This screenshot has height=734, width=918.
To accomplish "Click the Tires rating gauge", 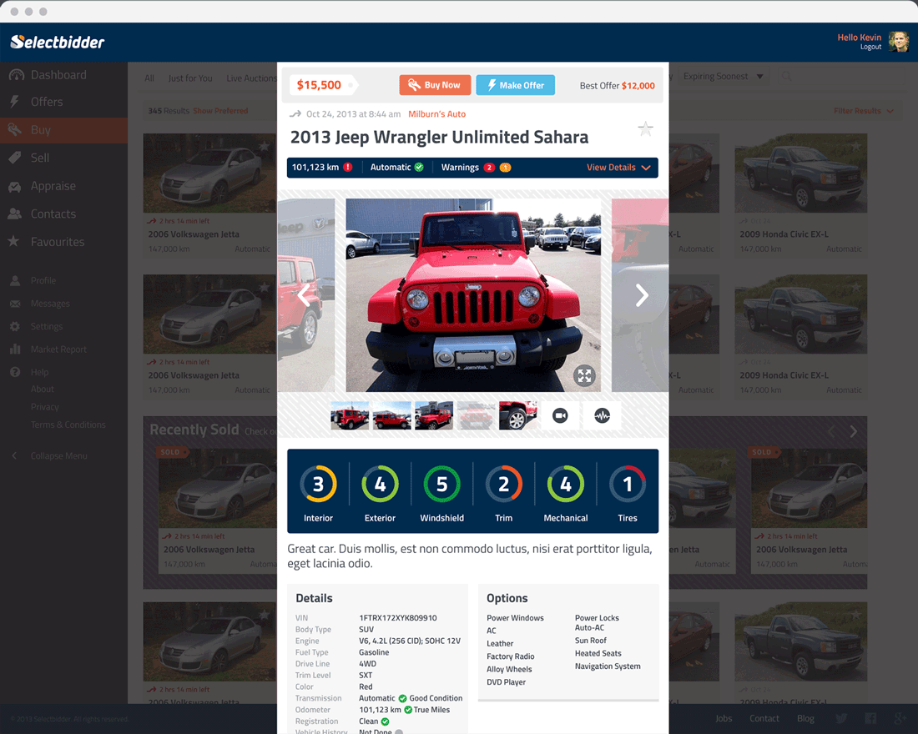I will (628, 484).
